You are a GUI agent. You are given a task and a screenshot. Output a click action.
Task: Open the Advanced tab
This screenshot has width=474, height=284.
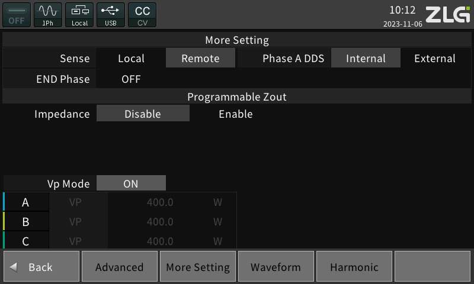(119, 267)
